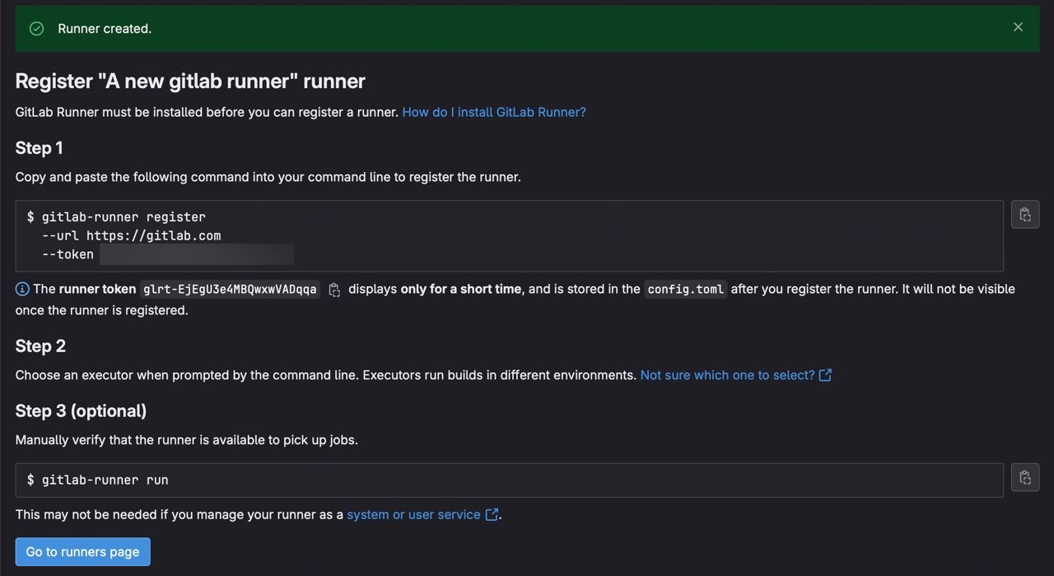Click the green check icon in alert

pos(36,29)
